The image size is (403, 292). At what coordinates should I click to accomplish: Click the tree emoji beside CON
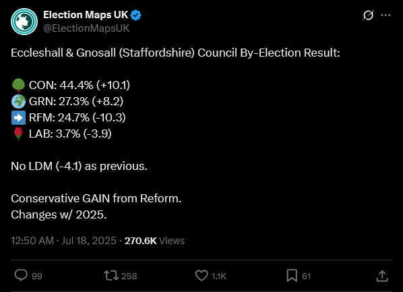click(x=18, y=85)
